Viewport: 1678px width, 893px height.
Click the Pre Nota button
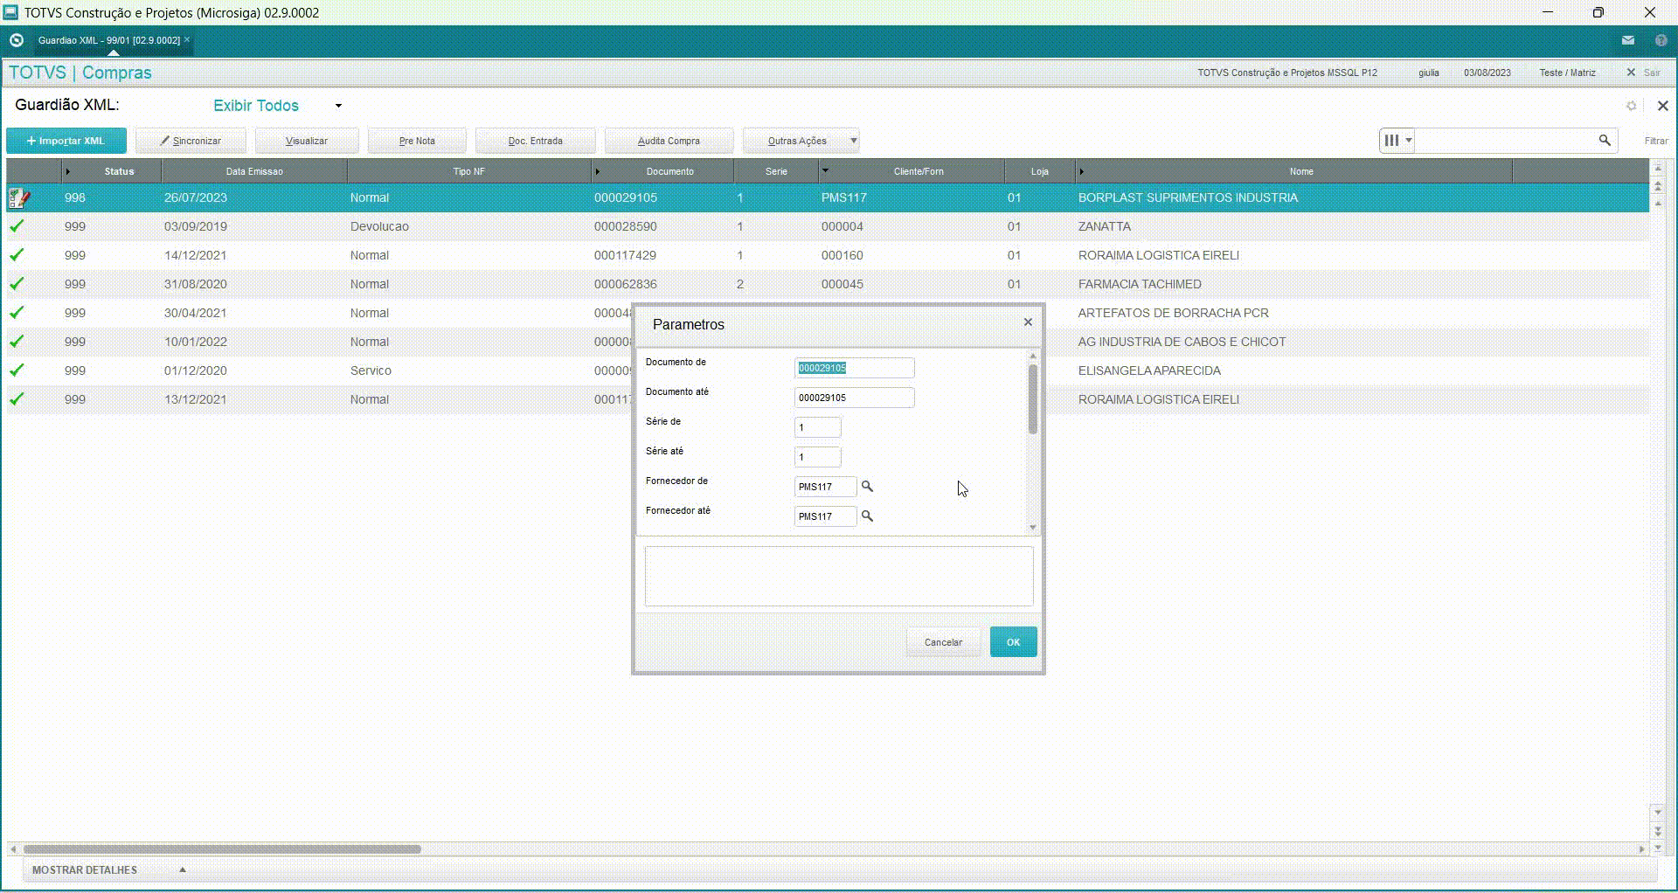point(417,141)
